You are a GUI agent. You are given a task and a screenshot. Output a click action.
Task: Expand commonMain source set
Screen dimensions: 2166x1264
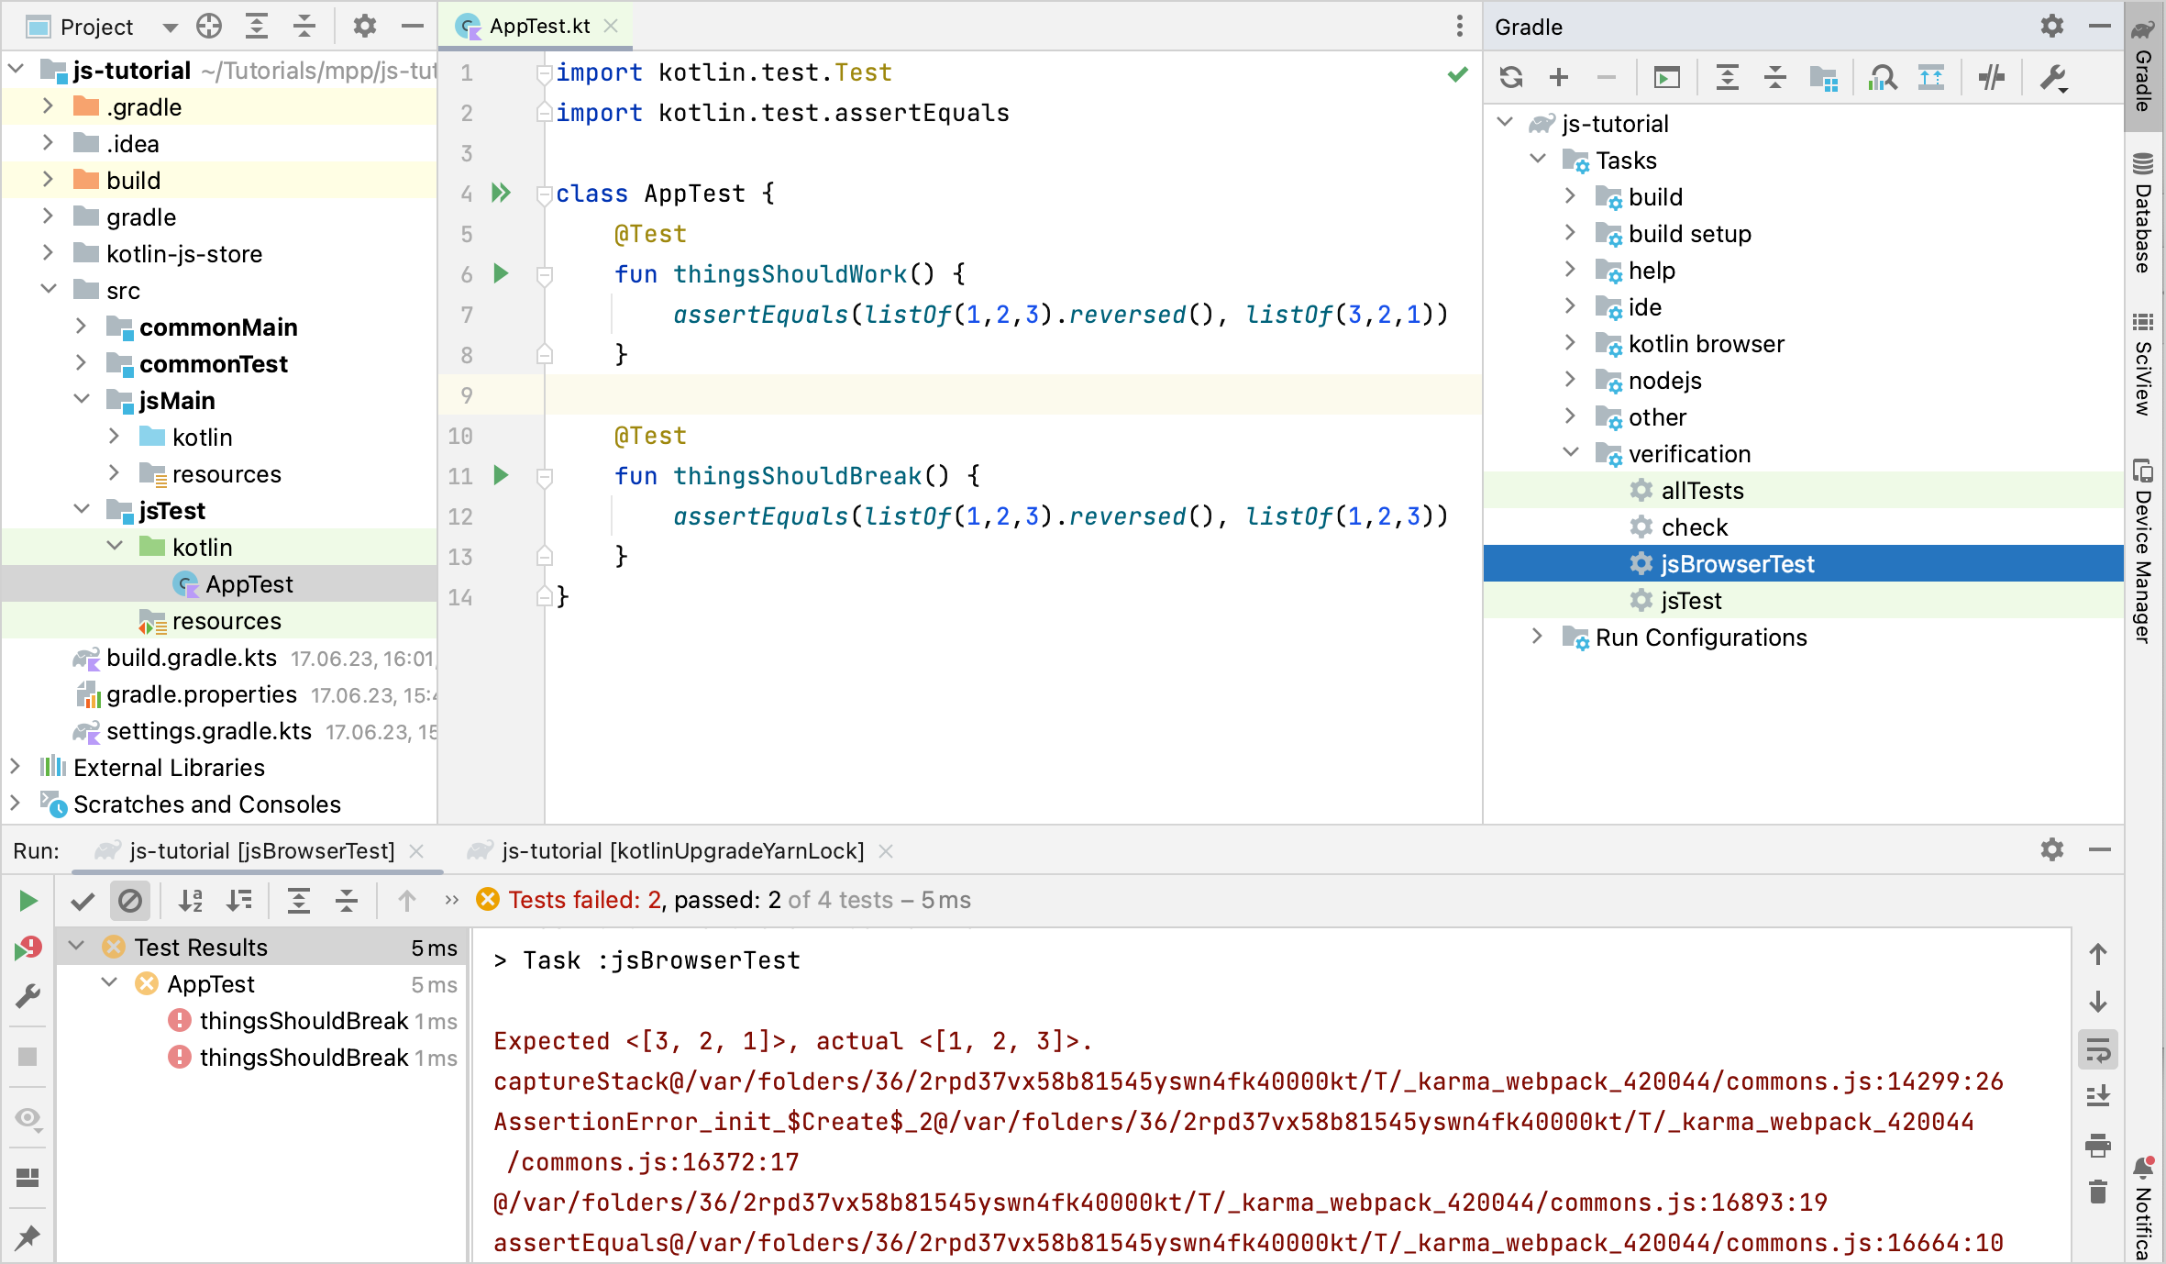pos(81,327)
